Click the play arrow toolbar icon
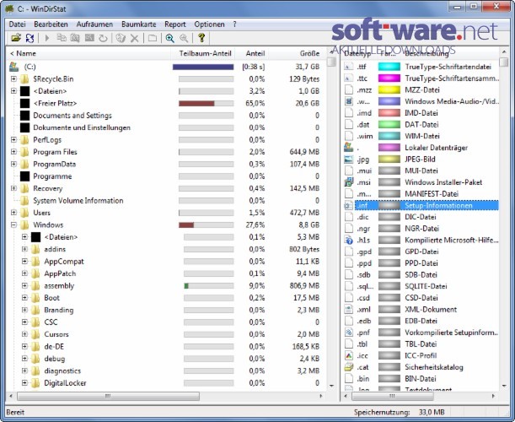This screenshot has width=515, height=422. click(47, 38)
